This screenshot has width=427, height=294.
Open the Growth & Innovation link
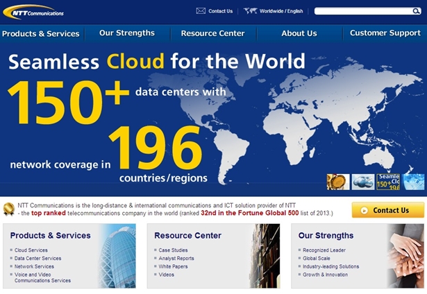point(326,275)
